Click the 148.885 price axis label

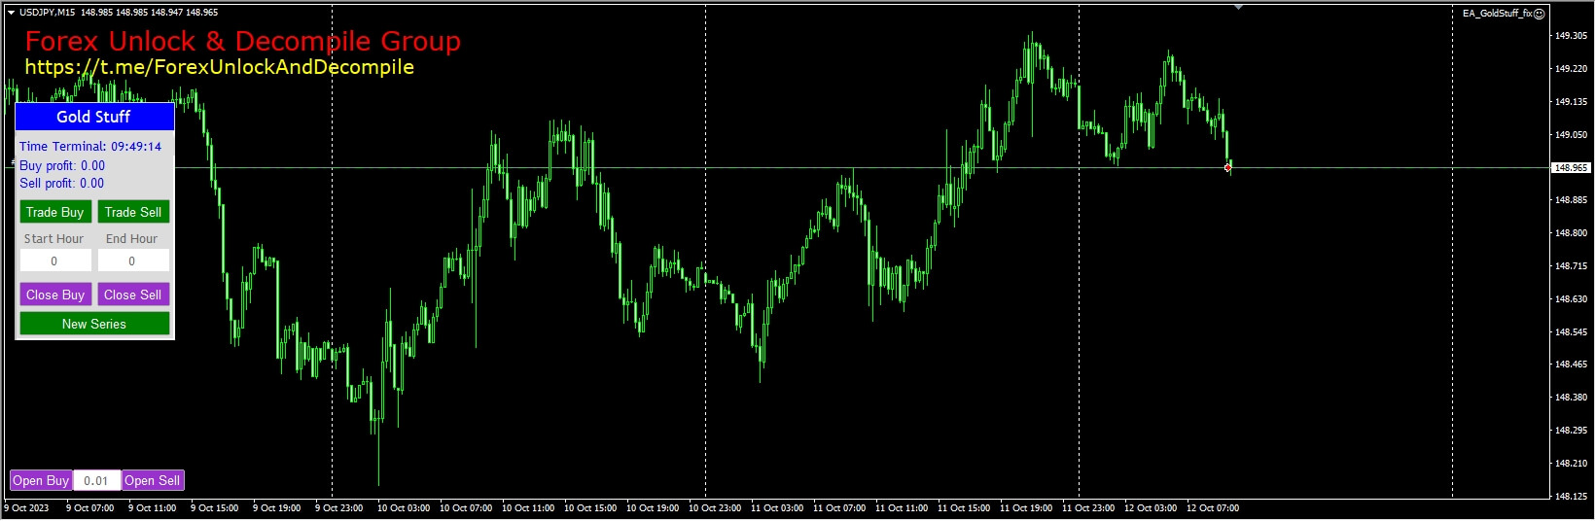1571,200
